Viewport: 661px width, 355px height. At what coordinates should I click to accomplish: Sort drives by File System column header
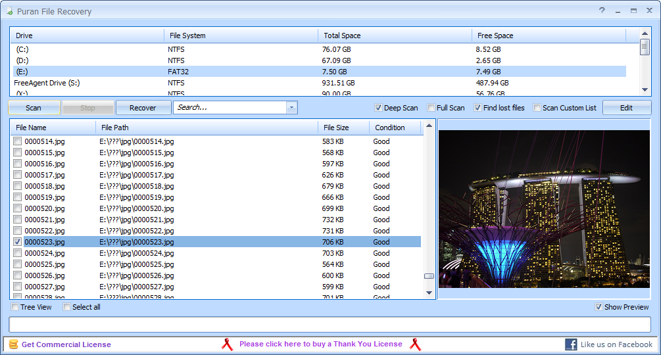coord(241,35)
